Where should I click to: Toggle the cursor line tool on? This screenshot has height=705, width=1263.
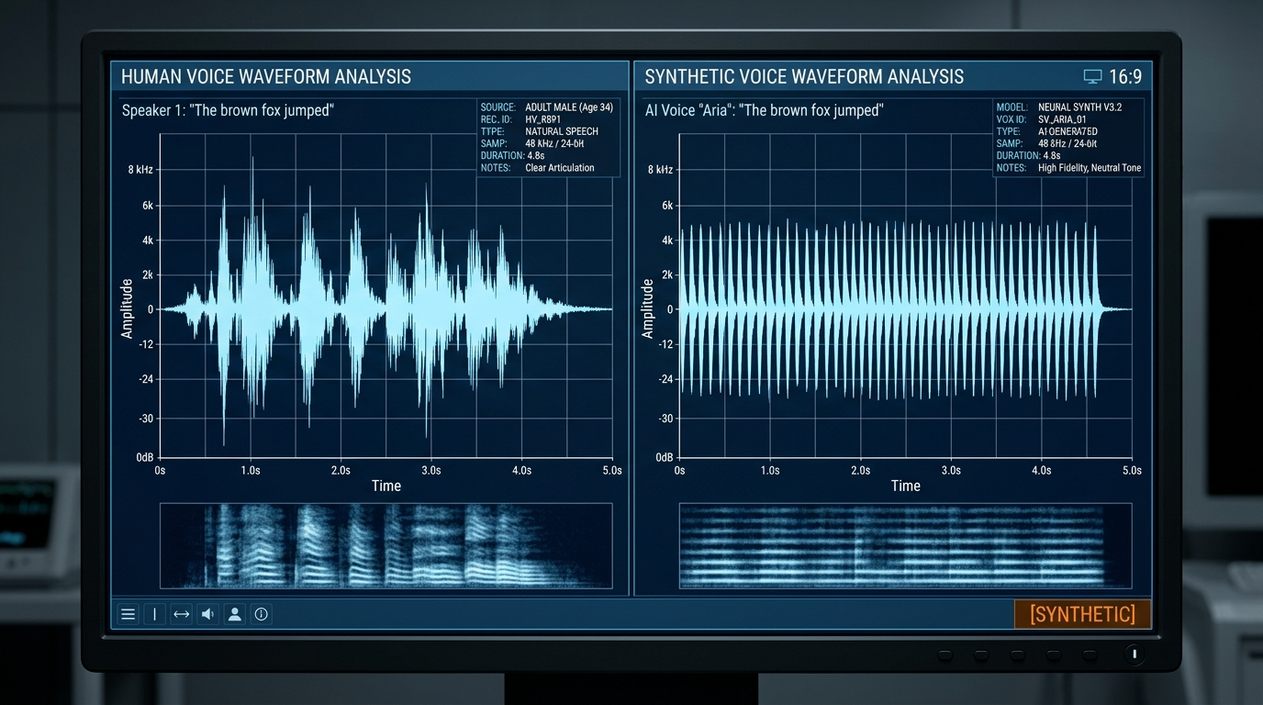point(154,613)
